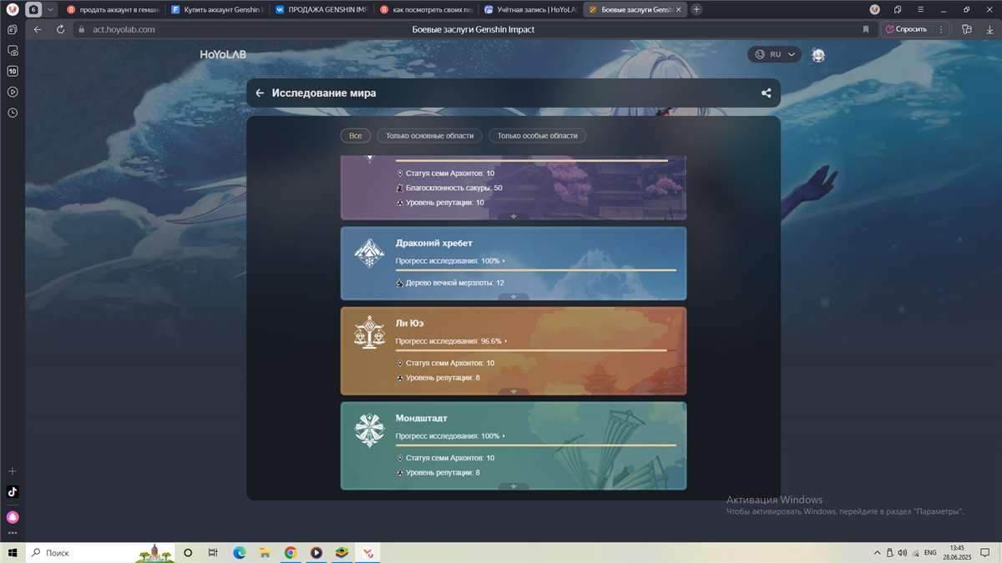Open File Explorer from the taskbar

pyautogui.click(x=265, y=553)
